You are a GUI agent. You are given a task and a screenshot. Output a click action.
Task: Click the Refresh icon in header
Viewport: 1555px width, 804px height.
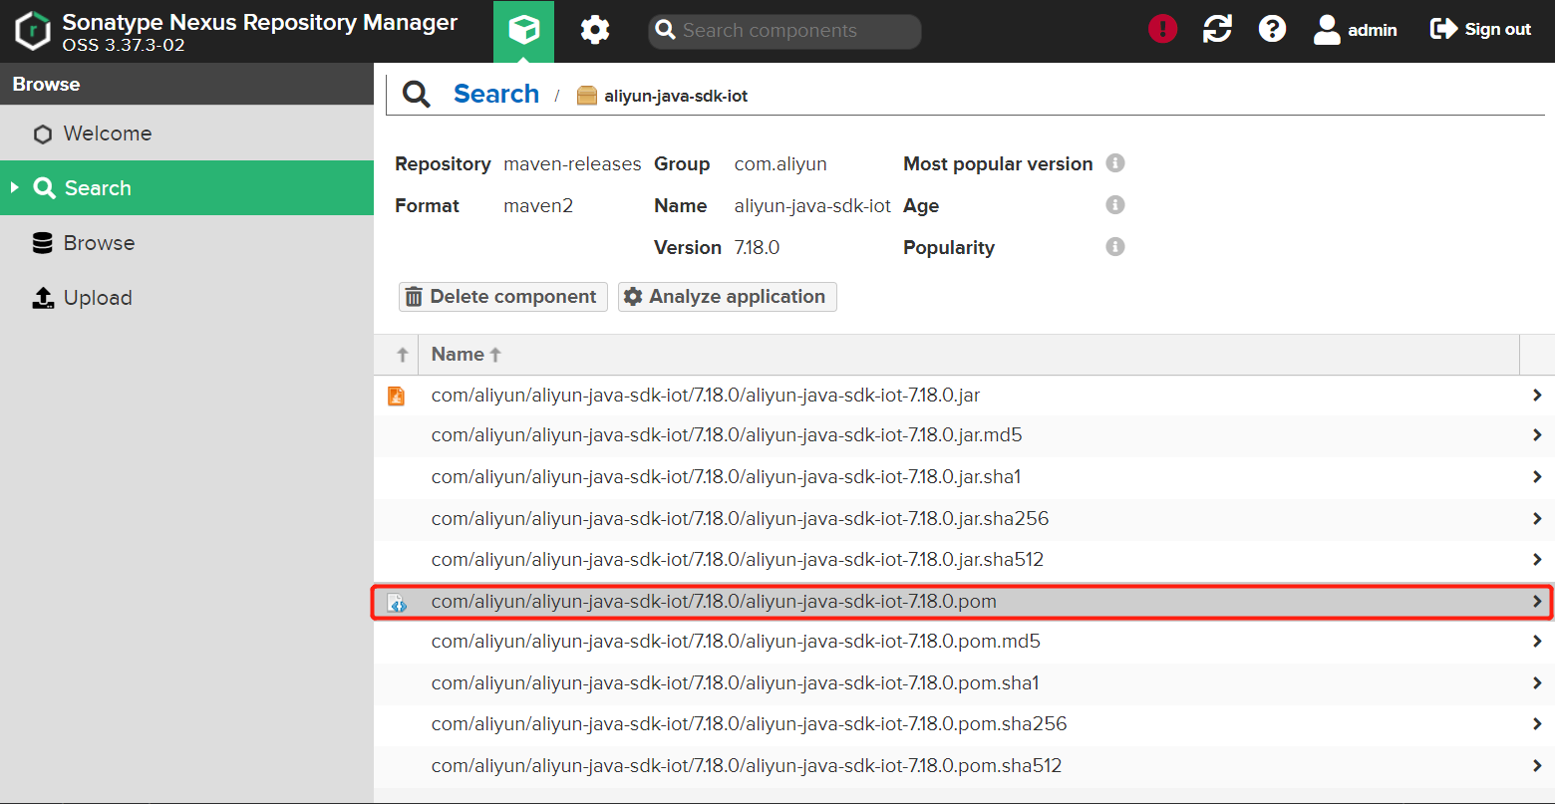tap(1217, 29)
